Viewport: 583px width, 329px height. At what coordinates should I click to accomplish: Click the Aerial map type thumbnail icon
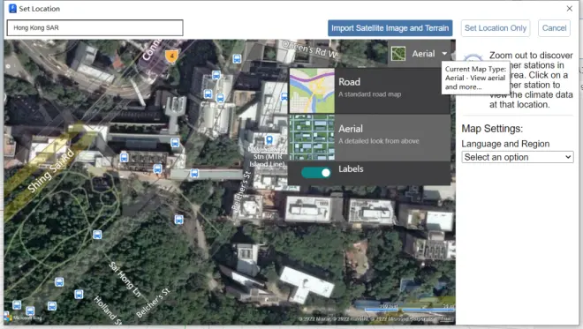(x=398, y=54)
